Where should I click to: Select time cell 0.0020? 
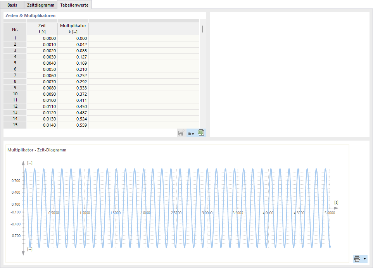pos(42,51)
